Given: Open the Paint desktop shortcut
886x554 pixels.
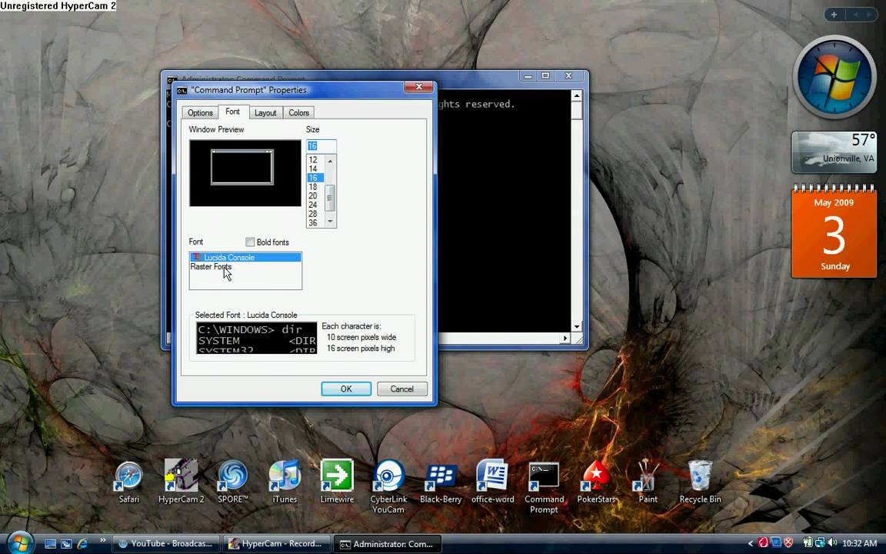Looking at the screenshot, I should 648,481.
